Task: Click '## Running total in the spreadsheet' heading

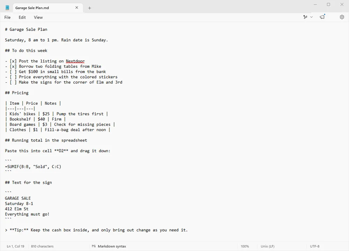Action: [x=46, y=140]
